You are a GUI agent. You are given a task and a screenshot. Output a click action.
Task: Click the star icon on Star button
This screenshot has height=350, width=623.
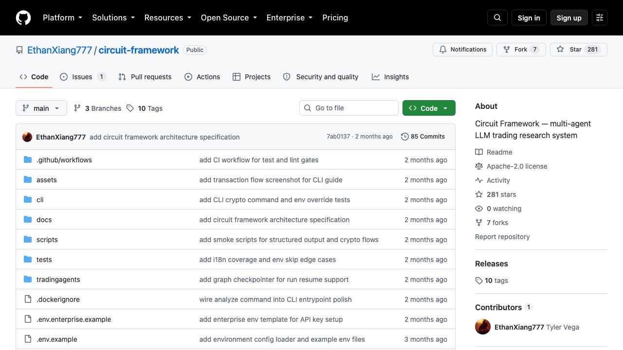click(x=560, y=50)
